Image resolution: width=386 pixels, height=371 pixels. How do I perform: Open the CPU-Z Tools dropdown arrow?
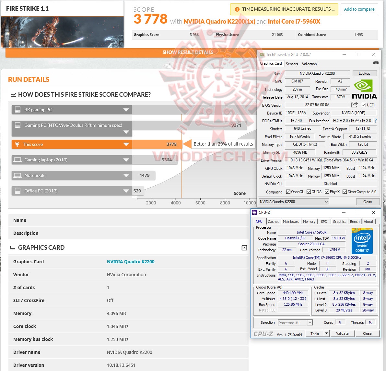326,333
